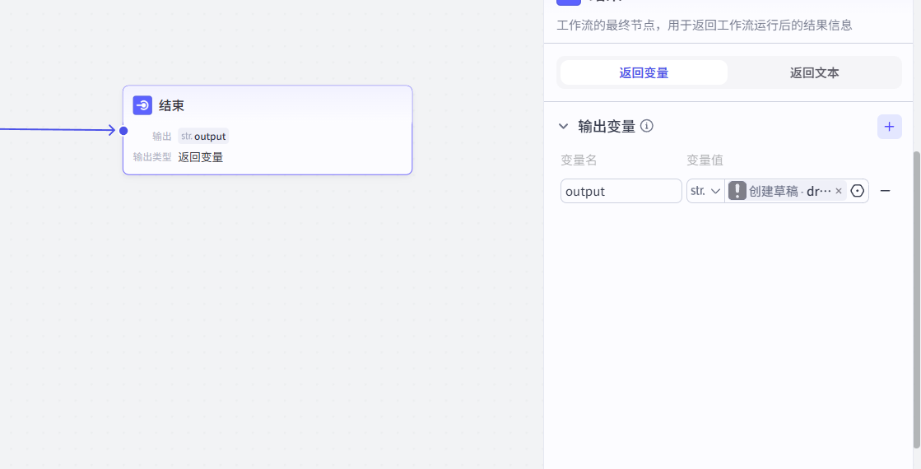Click the 返回变量 output type in node

201,157
